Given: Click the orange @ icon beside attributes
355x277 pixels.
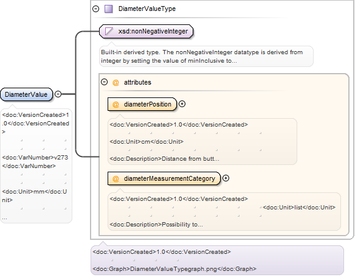Looking at the screenshot, I should coord(115,83).
